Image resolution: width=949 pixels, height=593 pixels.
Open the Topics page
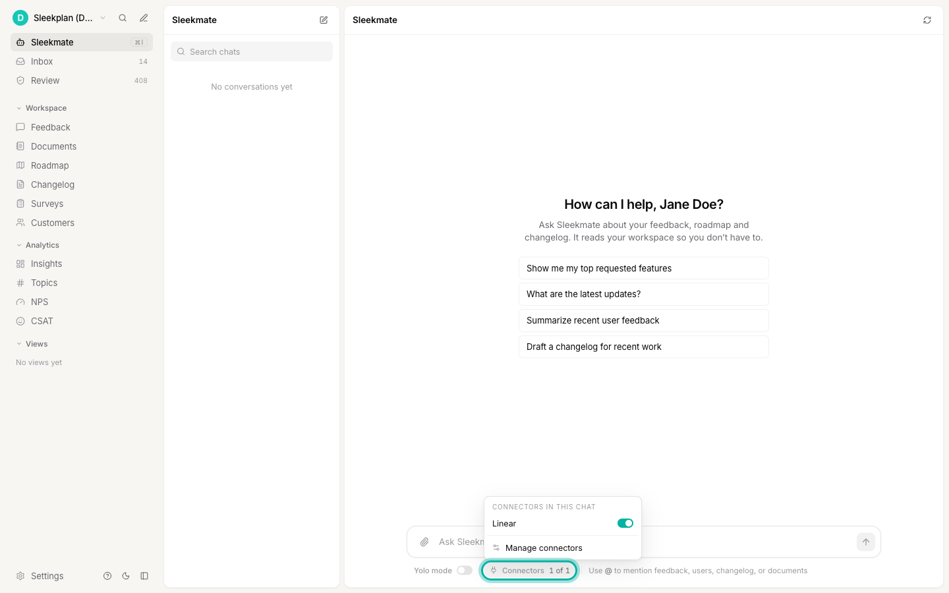tap(82, 283)
